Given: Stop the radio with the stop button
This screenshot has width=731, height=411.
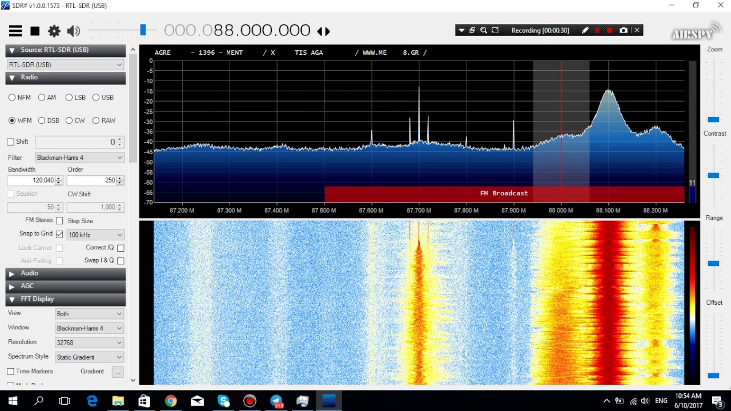Looking at the screenshot, I should point(35,31).
